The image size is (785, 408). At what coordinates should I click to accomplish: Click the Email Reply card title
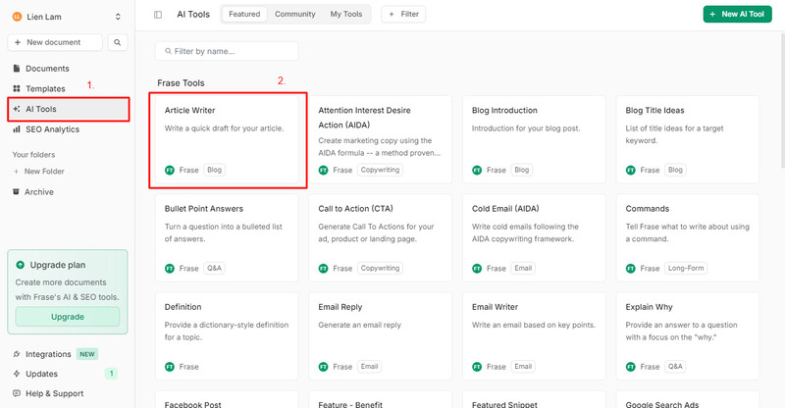pyautogui.click(x=340, y=307)
